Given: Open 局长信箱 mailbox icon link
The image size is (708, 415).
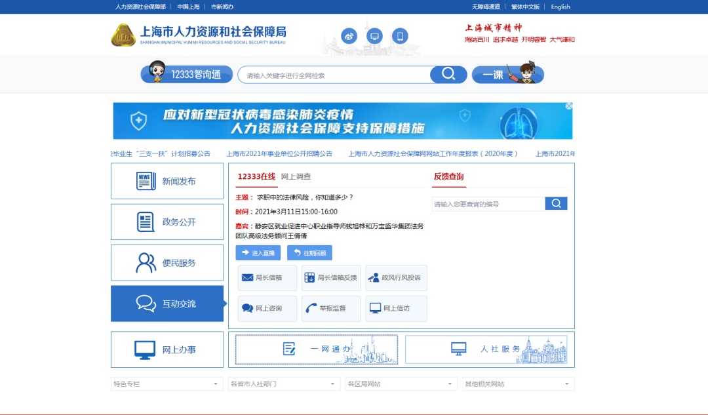Looking at the screenshot, I should coord(267,278).
